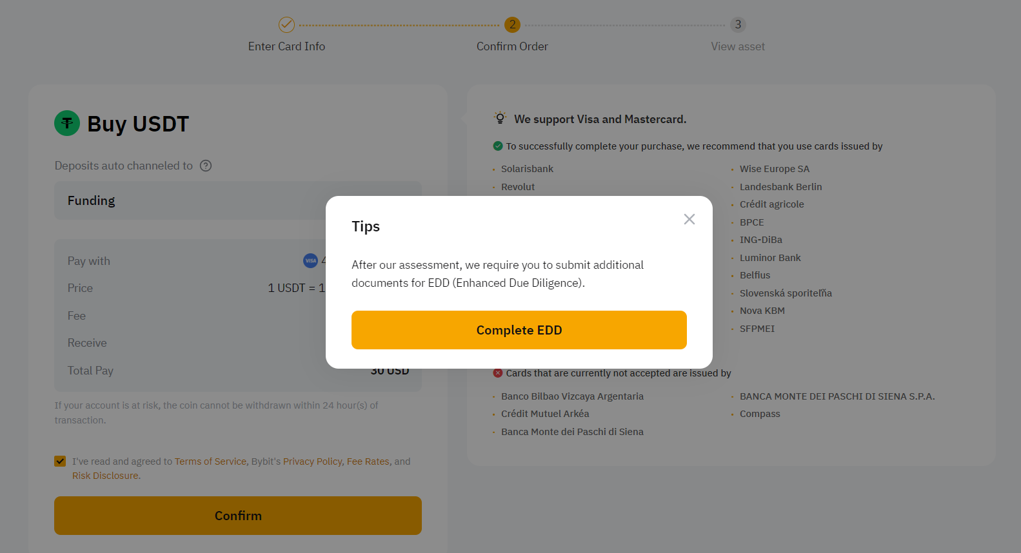Click the 'Enter Card Info' step label
The height and width of the screenshot is (553, 1021).
tap(286, 46)
